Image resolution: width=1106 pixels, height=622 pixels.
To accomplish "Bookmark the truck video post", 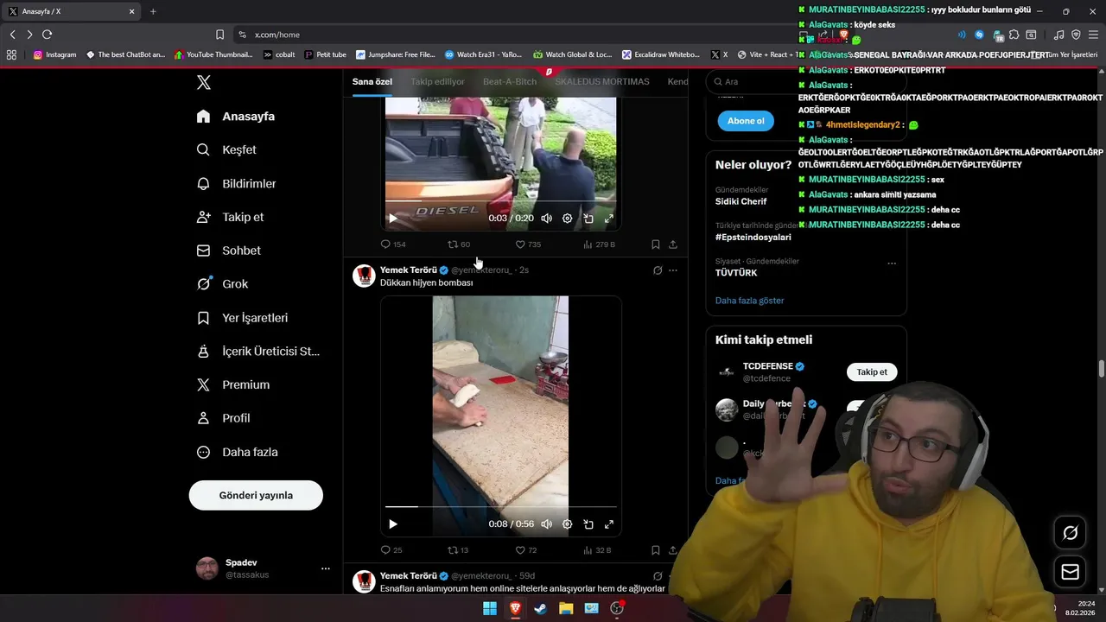I will coord(655,244).
